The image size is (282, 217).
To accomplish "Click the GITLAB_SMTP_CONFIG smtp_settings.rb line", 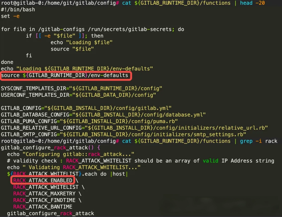I will click(x=124, y=134).
